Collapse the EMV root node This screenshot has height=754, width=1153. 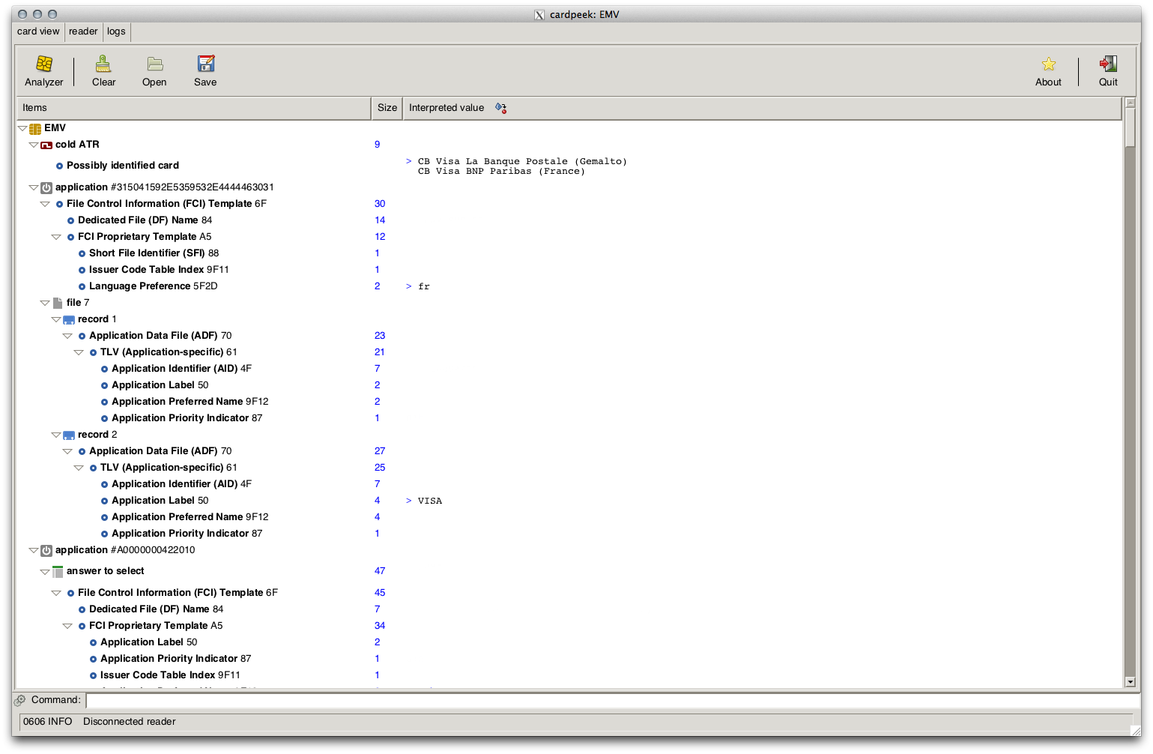tap(22, 128)
